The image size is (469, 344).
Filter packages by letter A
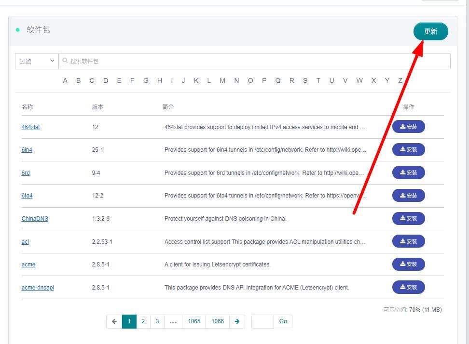tap(65, 80)
